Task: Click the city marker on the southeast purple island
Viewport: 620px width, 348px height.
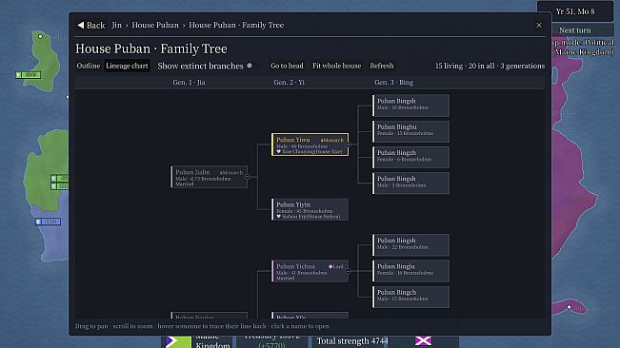Action: [569, 307]
